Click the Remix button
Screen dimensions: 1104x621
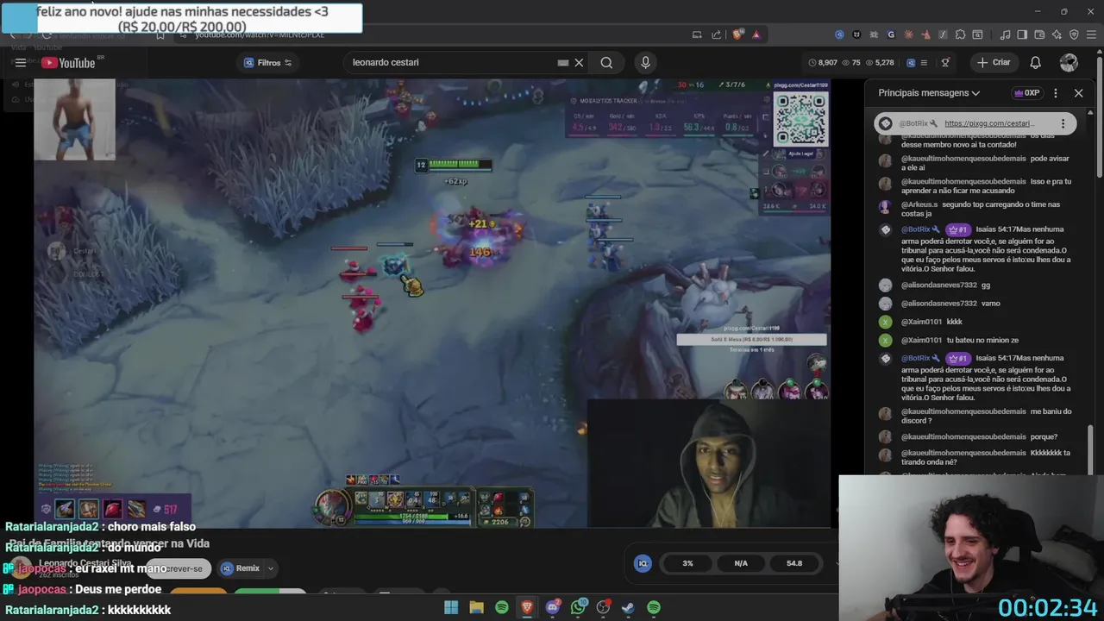[x=240, y=568]
